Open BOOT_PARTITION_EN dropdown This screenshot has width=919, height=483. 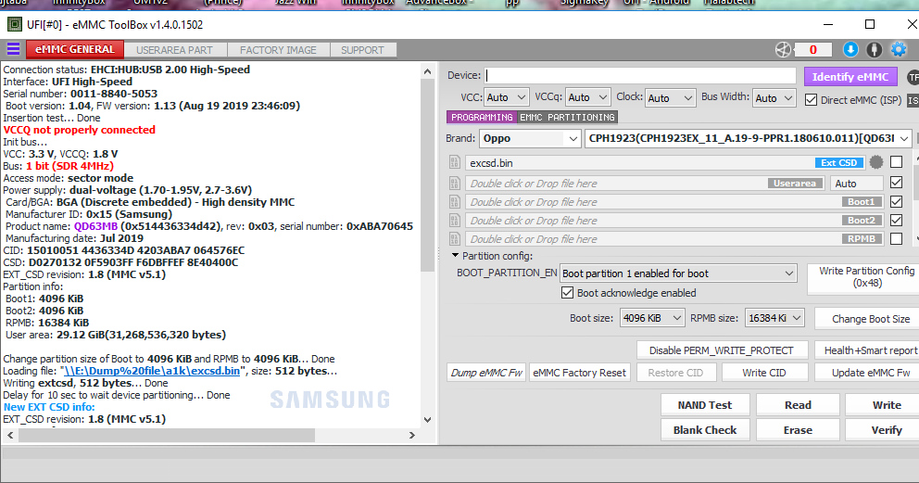[x=678, y=273]
